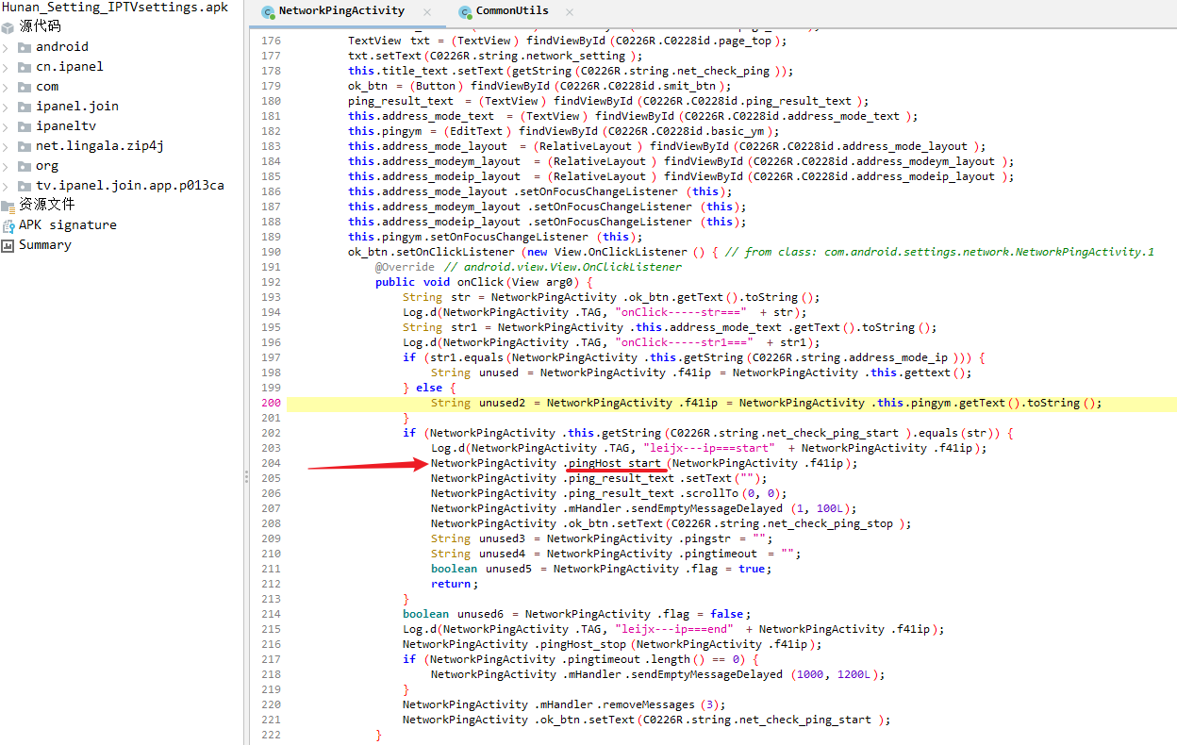Image resolution: width=1177 pixels, height=745 pixels.
Task: Switch to the CommonUtils tab
Action: [x=511, y=11]
